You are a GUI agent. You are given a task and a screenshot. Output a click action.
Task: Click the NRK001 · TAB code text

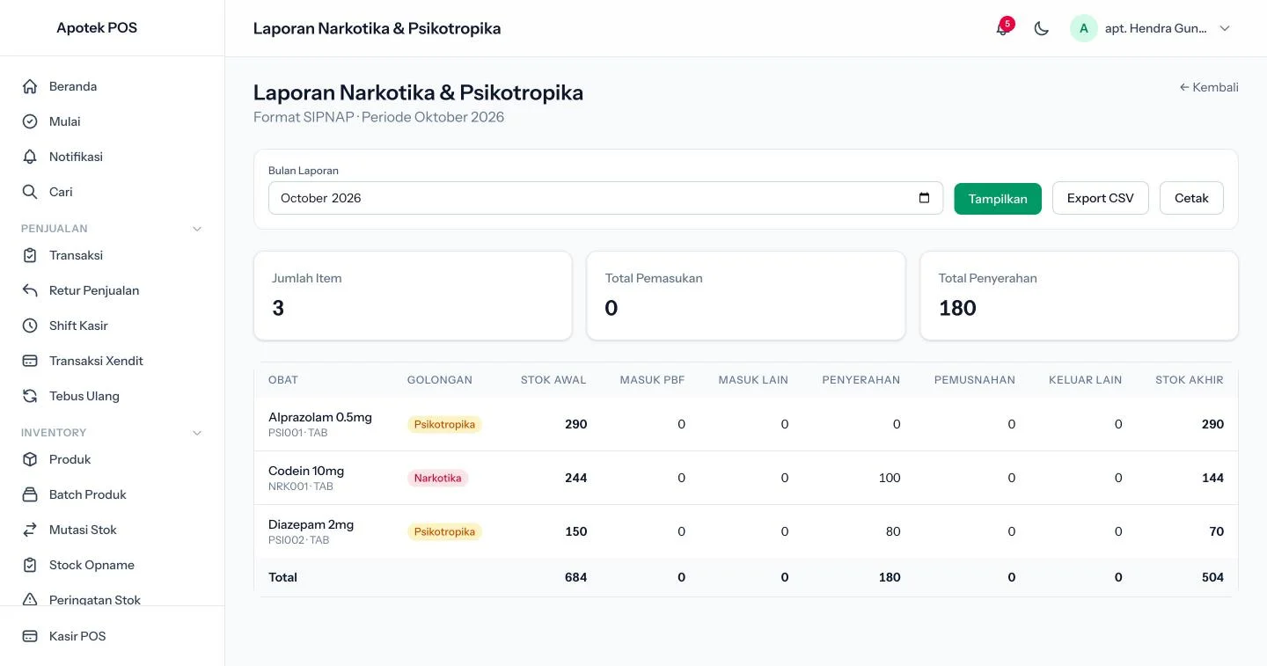[x=301, y=487]
